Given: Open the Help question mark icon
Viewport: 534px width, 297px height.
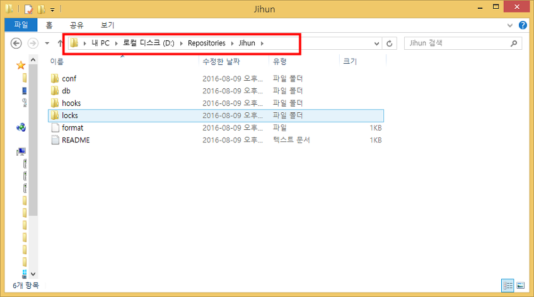Looking at the screenshot, I should coord(523,25).
